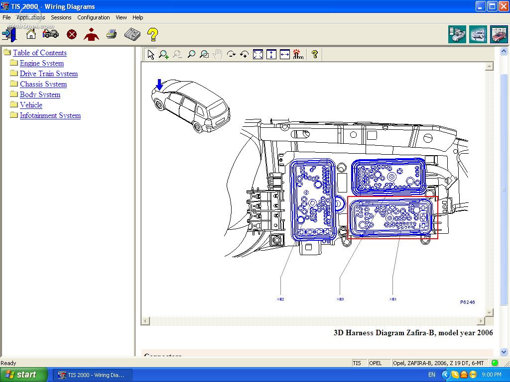The height and width of the screenshot is (382, 510).
Task: Open the Help menu
Action: pyautogui.click(x=137, y=17)
